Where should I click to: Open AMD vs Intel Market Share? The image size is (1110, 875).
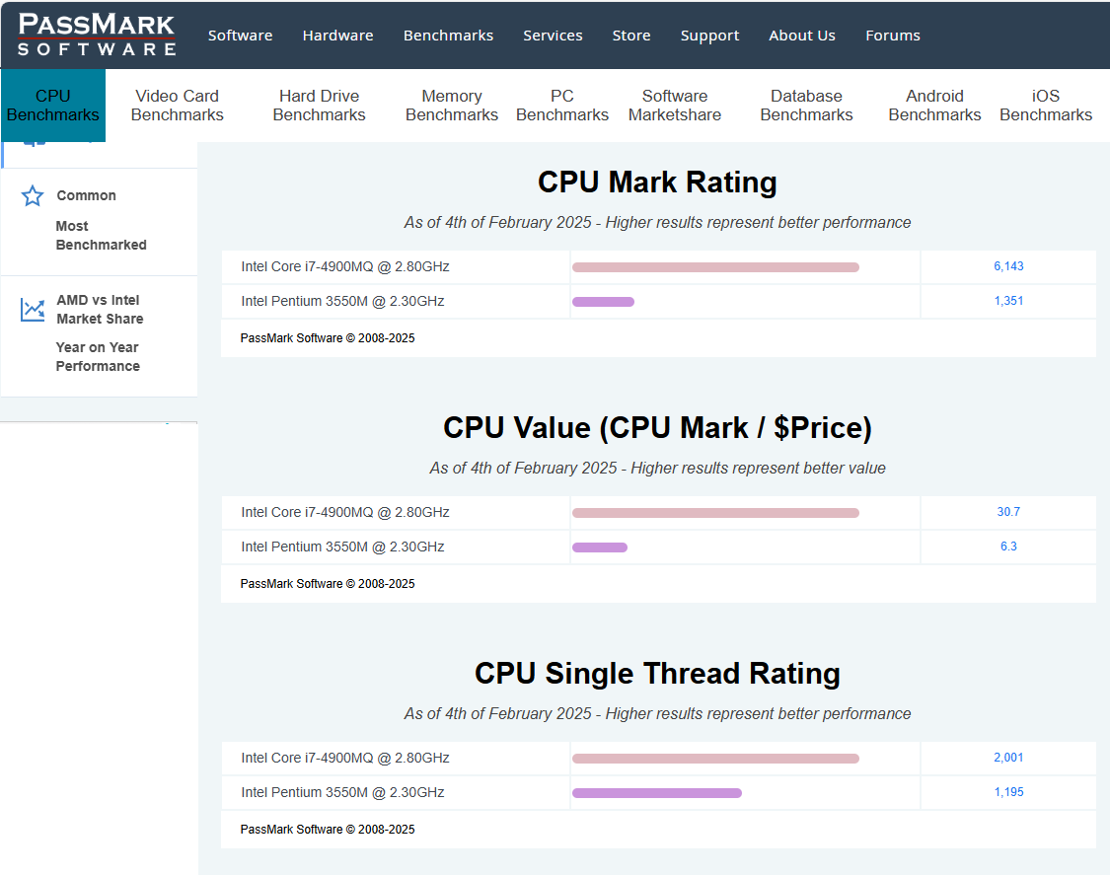[x=100, y=310]
